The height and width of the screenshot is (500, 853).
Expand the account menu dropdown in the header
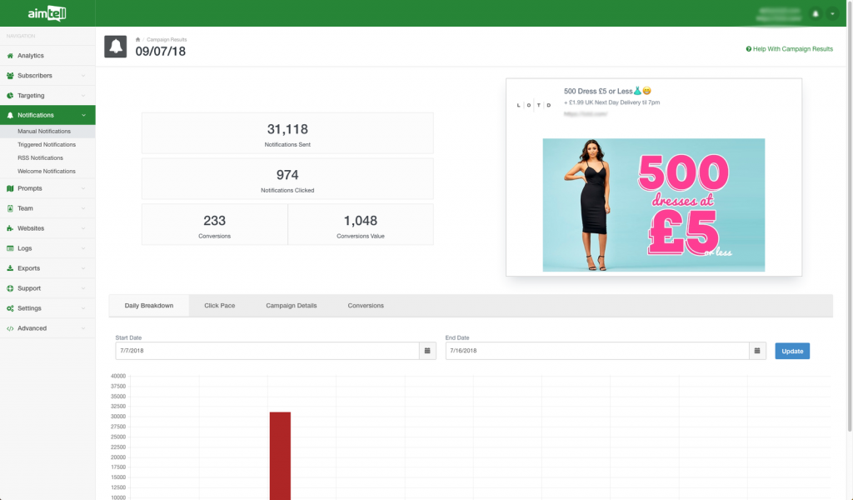pos(833,13)
